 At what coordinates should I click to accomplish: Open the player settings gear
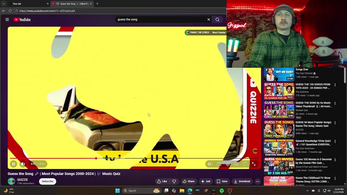tap(228, 164)
